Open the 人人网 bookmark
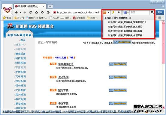The width and height of the screenshot is (166, 115). tap(60, 18)
